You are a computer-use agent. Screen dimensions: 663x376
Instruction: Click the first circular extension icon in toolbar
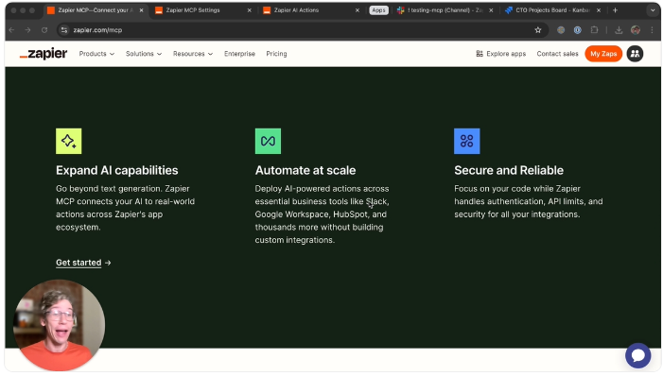tap(561, 30)
